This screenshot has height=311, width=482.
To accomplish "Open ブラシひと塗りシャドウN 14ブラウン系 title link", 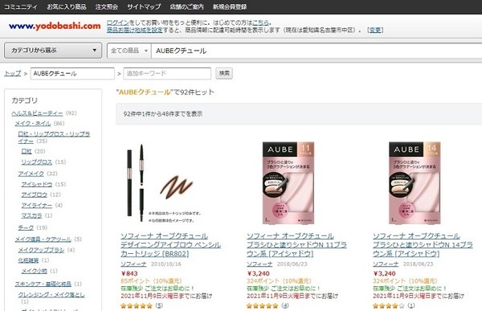I will (423, 245).
